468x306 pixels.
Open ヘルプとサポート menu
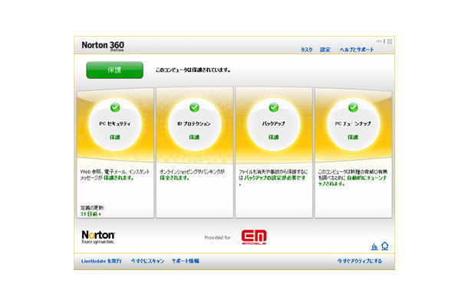(x=357, y=50)
